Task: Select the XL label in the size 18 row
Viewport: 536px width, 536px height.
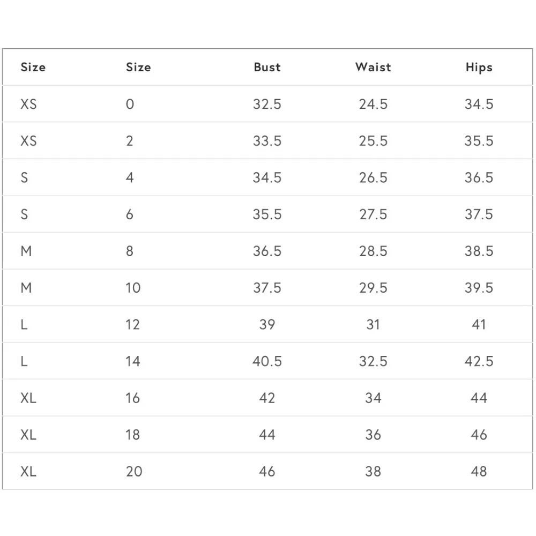Action: click(29, 435)
